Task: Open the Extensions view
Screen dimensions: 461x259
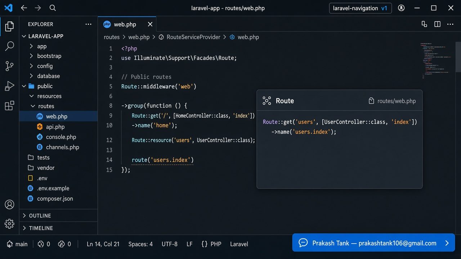Action: click(9, 106)
